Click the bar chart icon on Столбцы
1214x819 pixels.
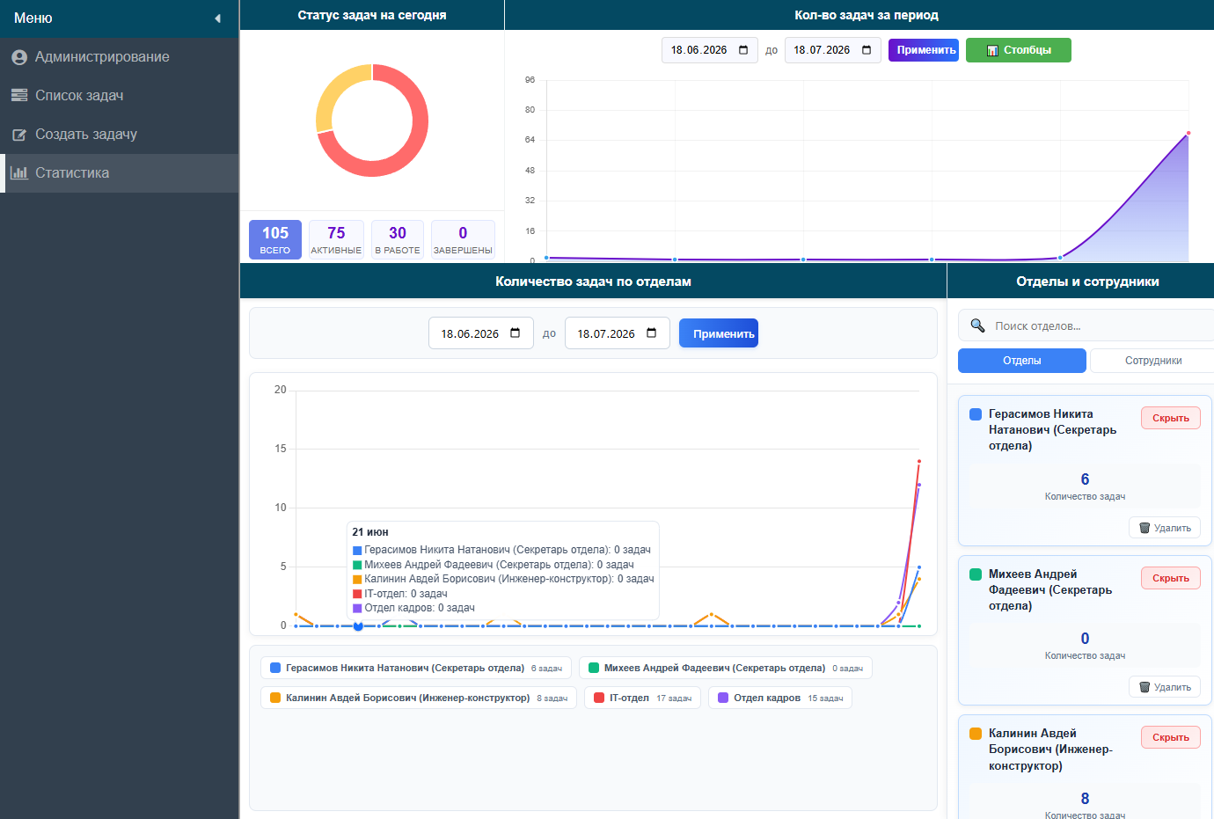point(992,51)
